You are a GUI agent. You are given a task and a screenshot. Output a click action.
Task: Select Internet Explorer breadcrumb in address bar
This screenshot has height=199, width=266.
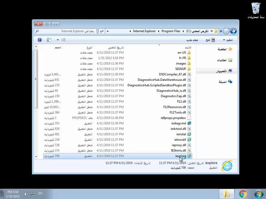point(144,31)
